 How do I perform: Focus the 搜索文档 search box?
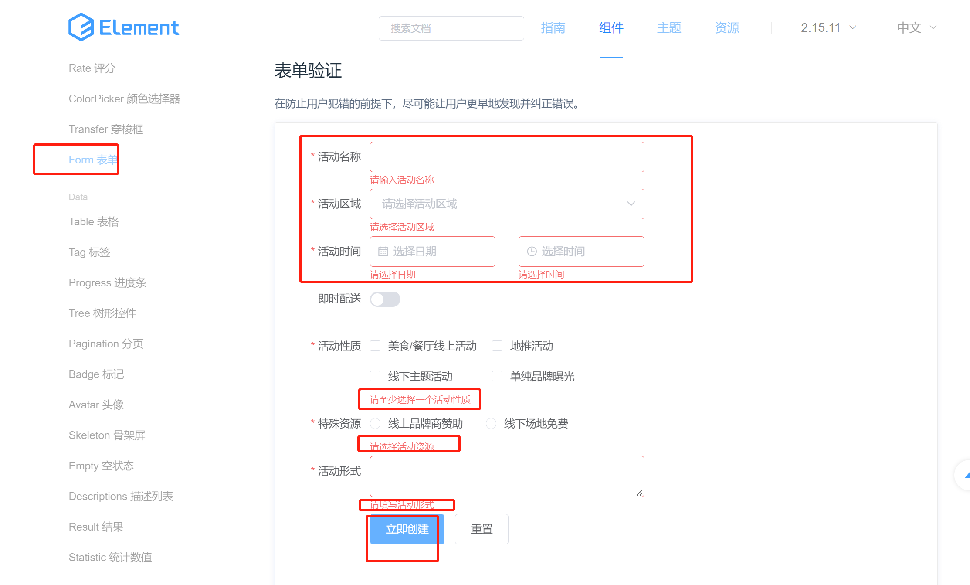click(451, 28)
